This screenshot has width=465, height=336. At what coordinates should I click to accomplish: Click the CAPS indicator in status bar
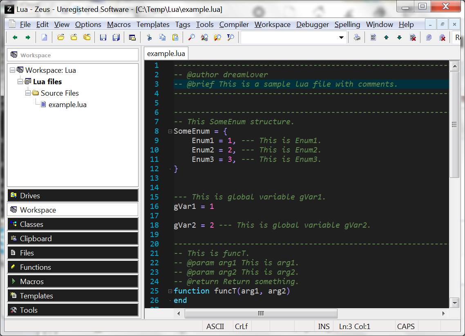[406, 327]
